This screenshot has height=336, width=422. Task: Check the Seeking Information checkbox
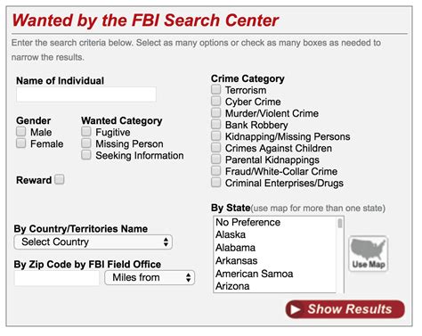pyautogui.click(x=86, y=154)
